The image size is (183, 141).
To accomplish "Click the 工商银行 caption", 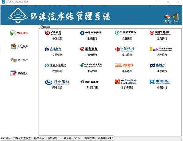I will coord(162,38).
